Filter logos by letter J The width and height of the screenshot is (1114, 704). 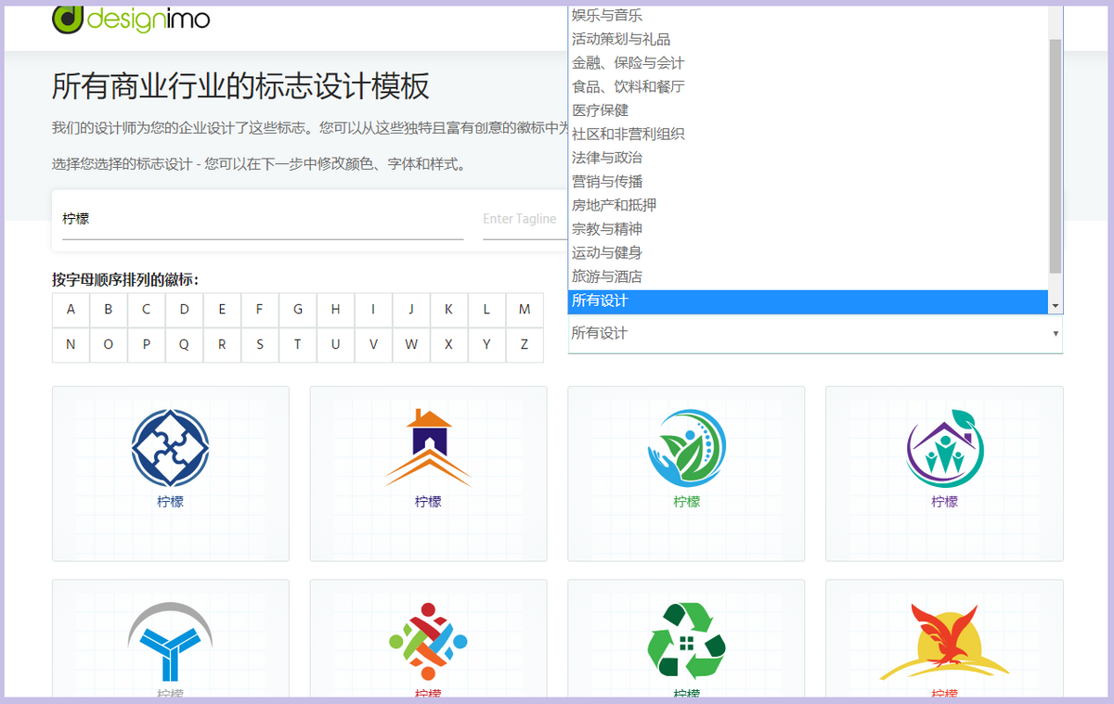(411, 310)
